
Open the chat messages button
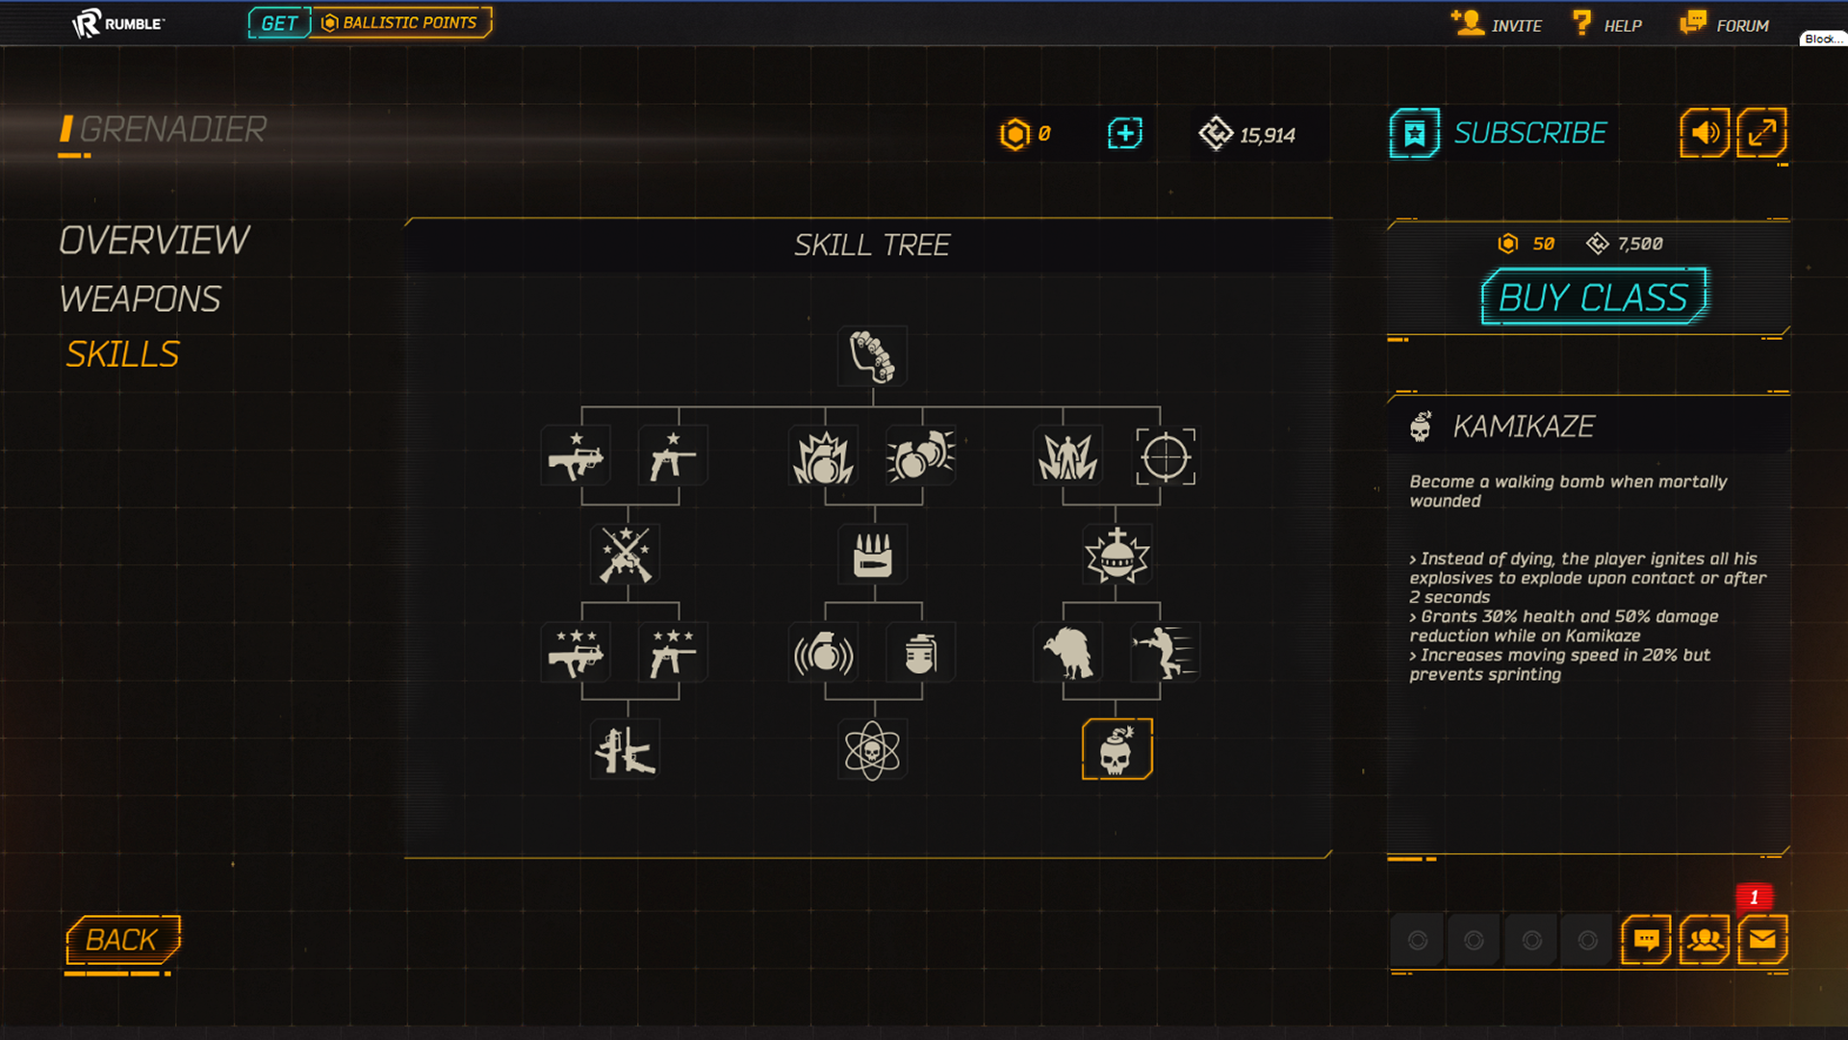click(x=1646, y=939)
